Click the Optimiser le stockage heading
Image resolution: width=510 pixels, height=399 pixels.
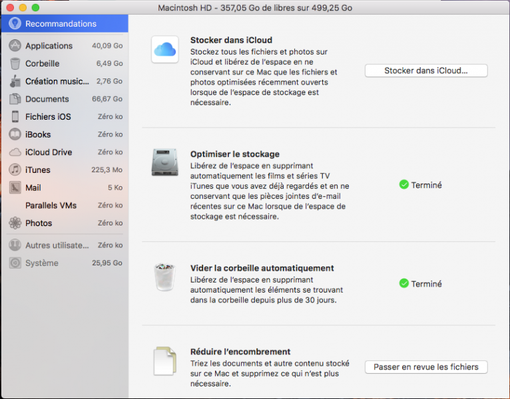[235, 154]
